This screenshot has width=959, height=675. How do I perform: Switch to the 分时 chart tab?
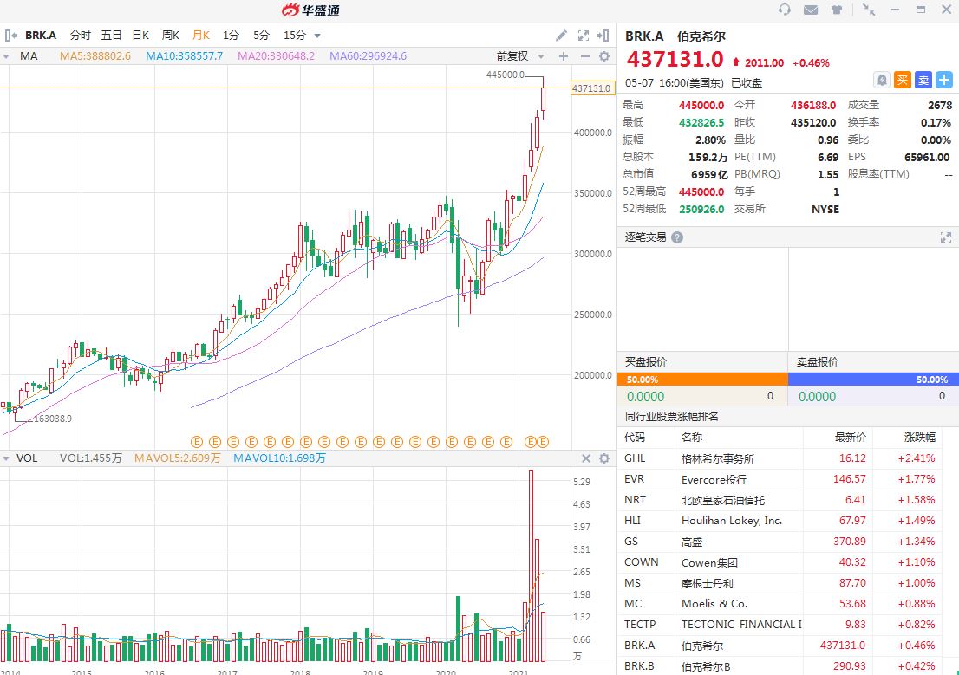coord(80,36)
